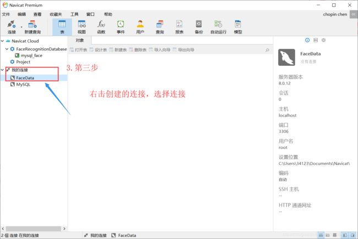Click the Connection (连接) toolbar icon
This screenshot has height=239, width=358.
(x=12, y=27)
